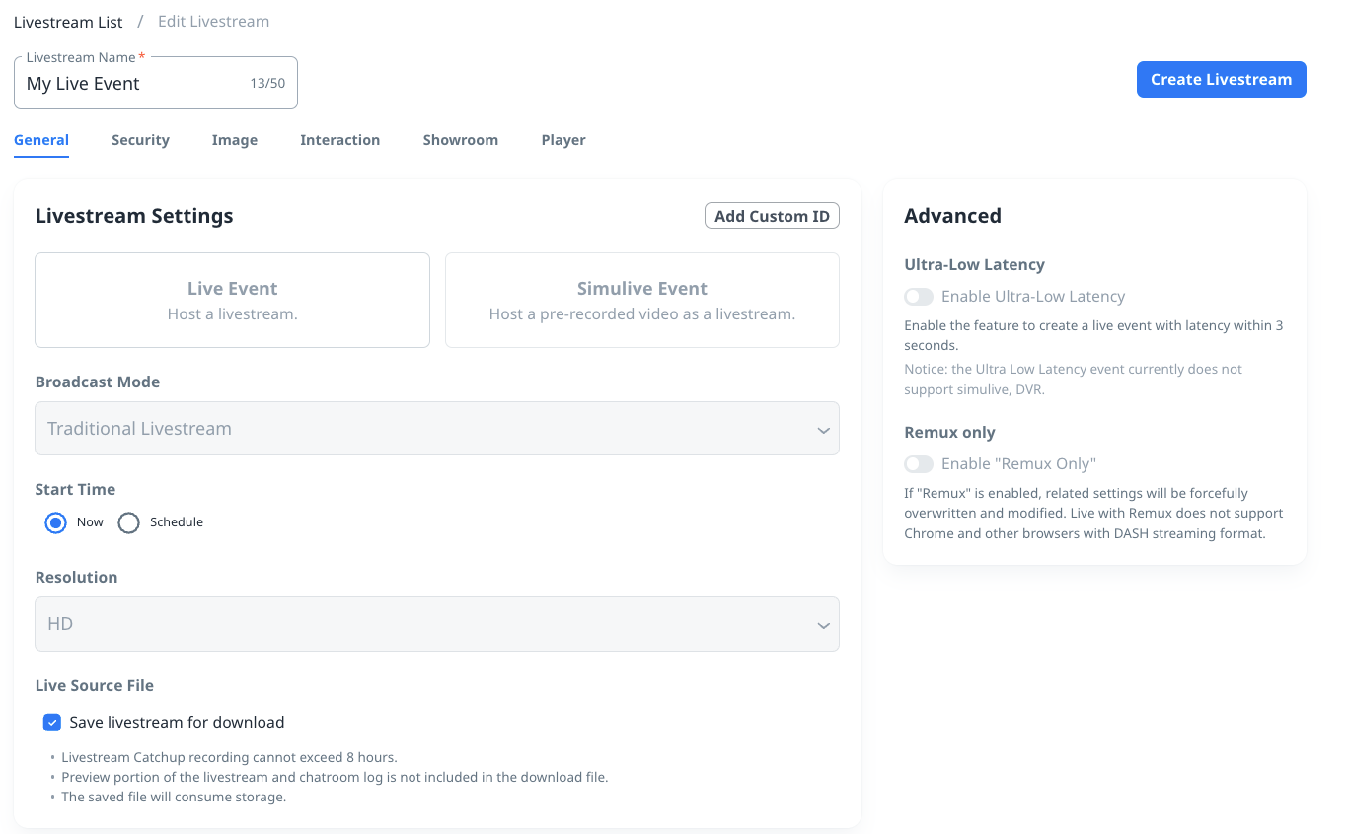Click the Livestream Name text field
The height and width of the screenshot is (834, 1348).
[133, 84]
